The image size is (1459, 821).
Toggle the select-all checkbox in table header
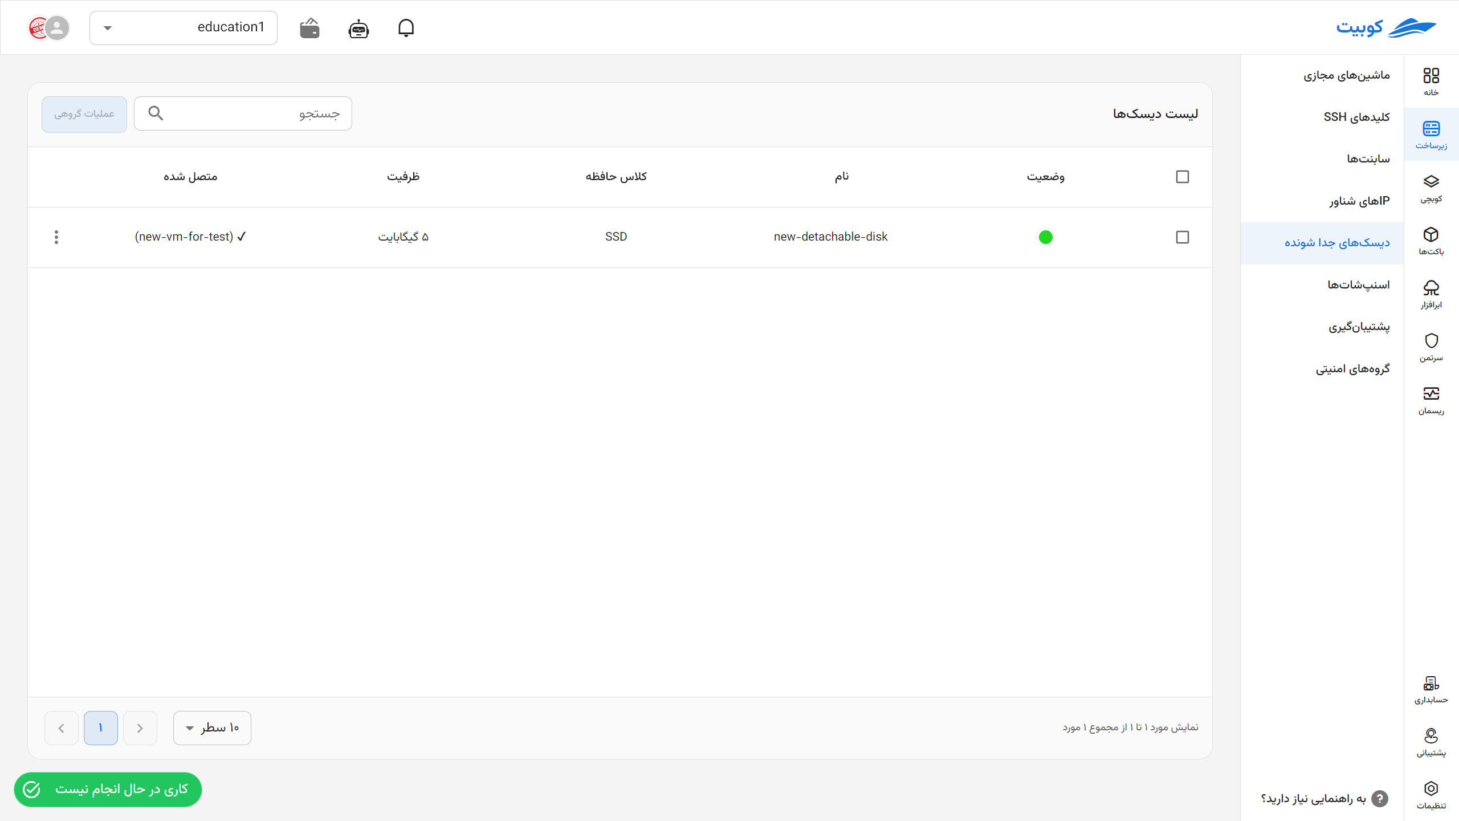pyautogui.click(x=1182, y=177)
